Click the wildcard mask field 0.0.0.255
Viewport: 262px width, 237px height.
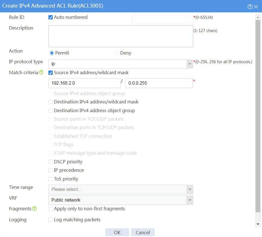pyautogui.click(x=159, y=83)
